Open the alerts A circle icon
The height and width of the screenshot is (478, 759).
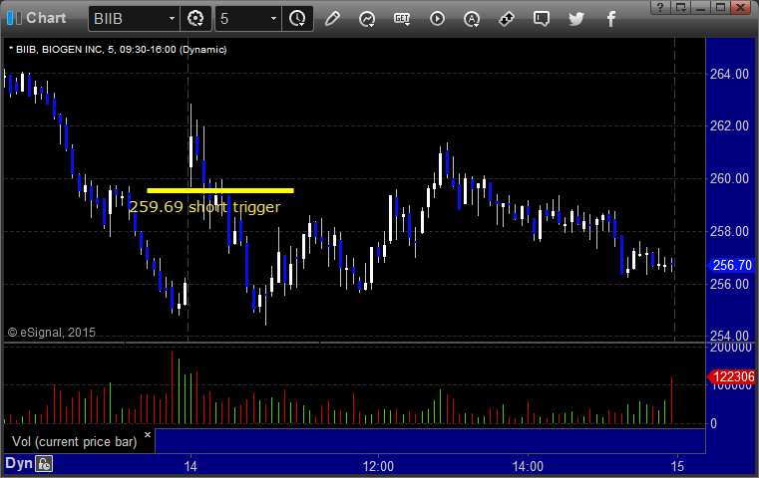[x=472, y=19]
